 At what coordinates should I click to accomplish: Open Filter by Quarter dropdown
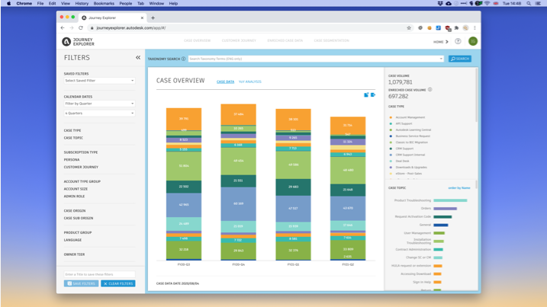[x=99, y=104]
